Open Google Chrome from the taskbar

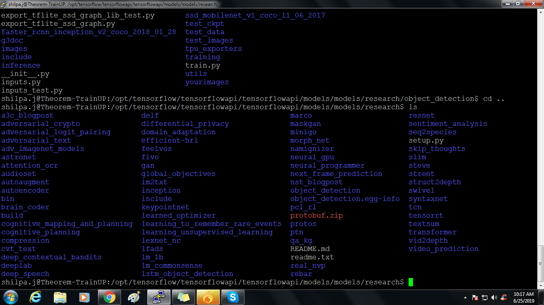[x=109, y=297]
